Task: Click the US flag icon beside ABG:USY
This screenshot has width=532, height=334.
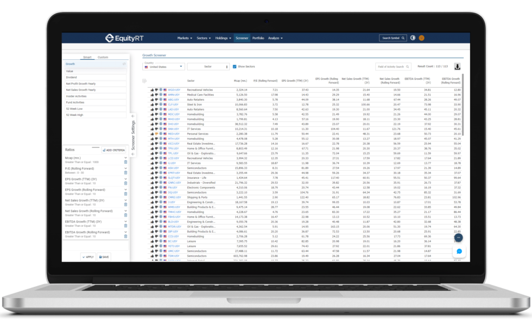Action: pyautogui.click(x=165, y=99)
